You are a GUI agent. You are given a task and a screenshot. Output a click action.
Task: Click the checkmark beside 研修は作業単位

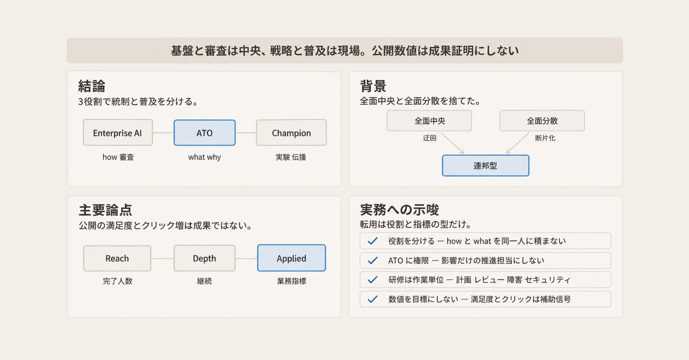click(x=371, y=280)
